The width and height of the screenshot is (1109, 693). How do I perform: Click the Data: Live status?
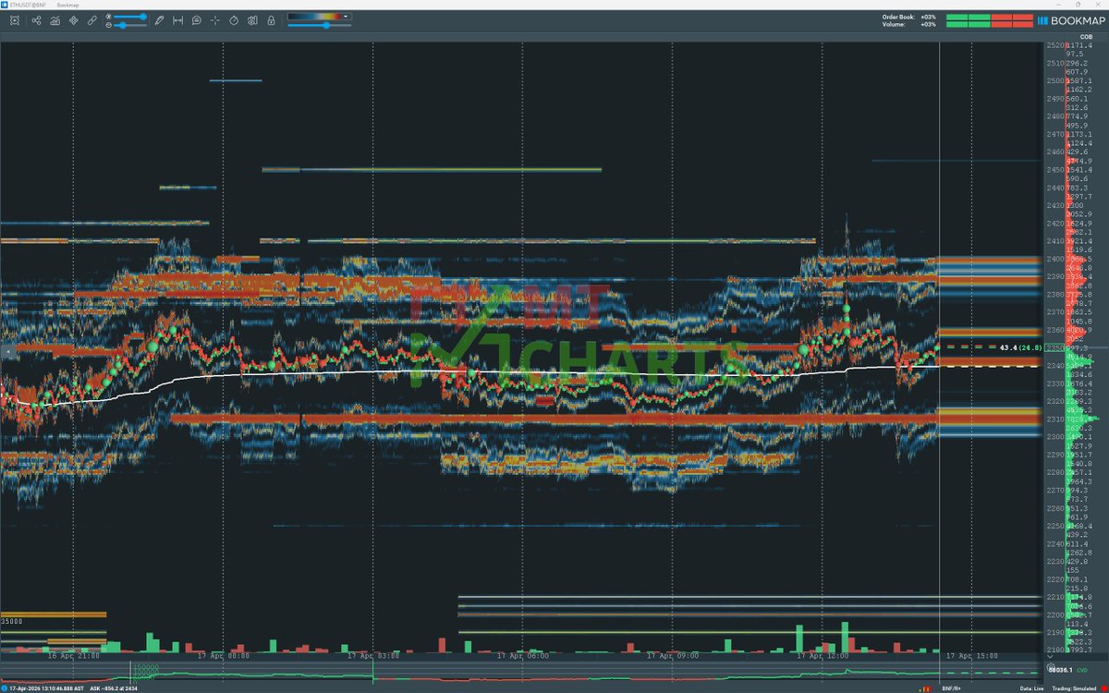(1031, 688)
